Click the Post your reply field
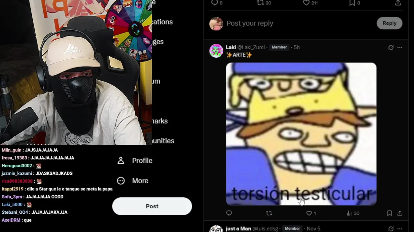The width and height of the screenshot is (414, 232). coord(299,23)
